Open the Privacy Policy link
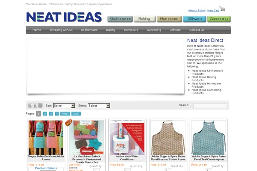 click(197, 10)
